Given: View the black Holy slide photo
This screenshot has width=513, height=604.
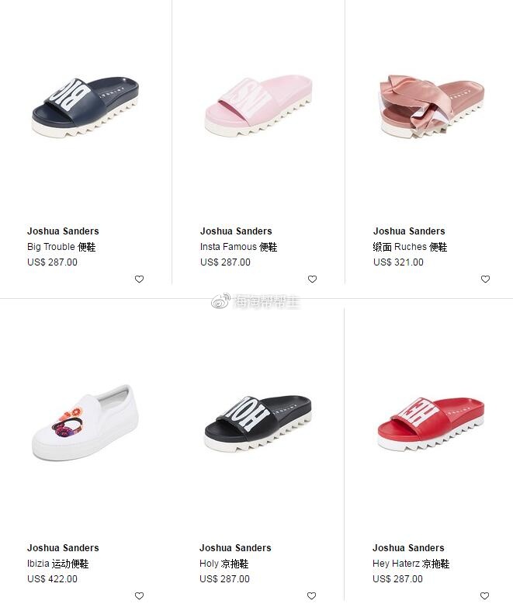Looking at the screenshot, I should pos(258,423).
